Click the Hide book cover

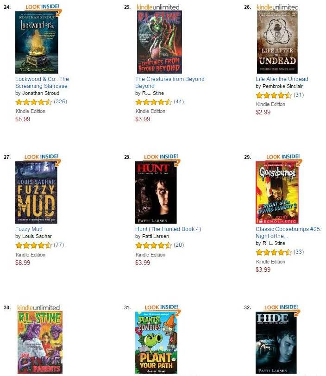276,343
